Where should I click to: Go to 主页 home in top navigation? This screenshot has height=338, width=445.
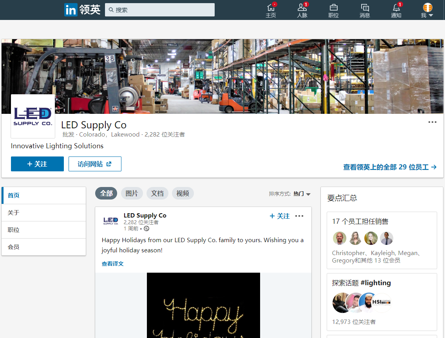271,10
